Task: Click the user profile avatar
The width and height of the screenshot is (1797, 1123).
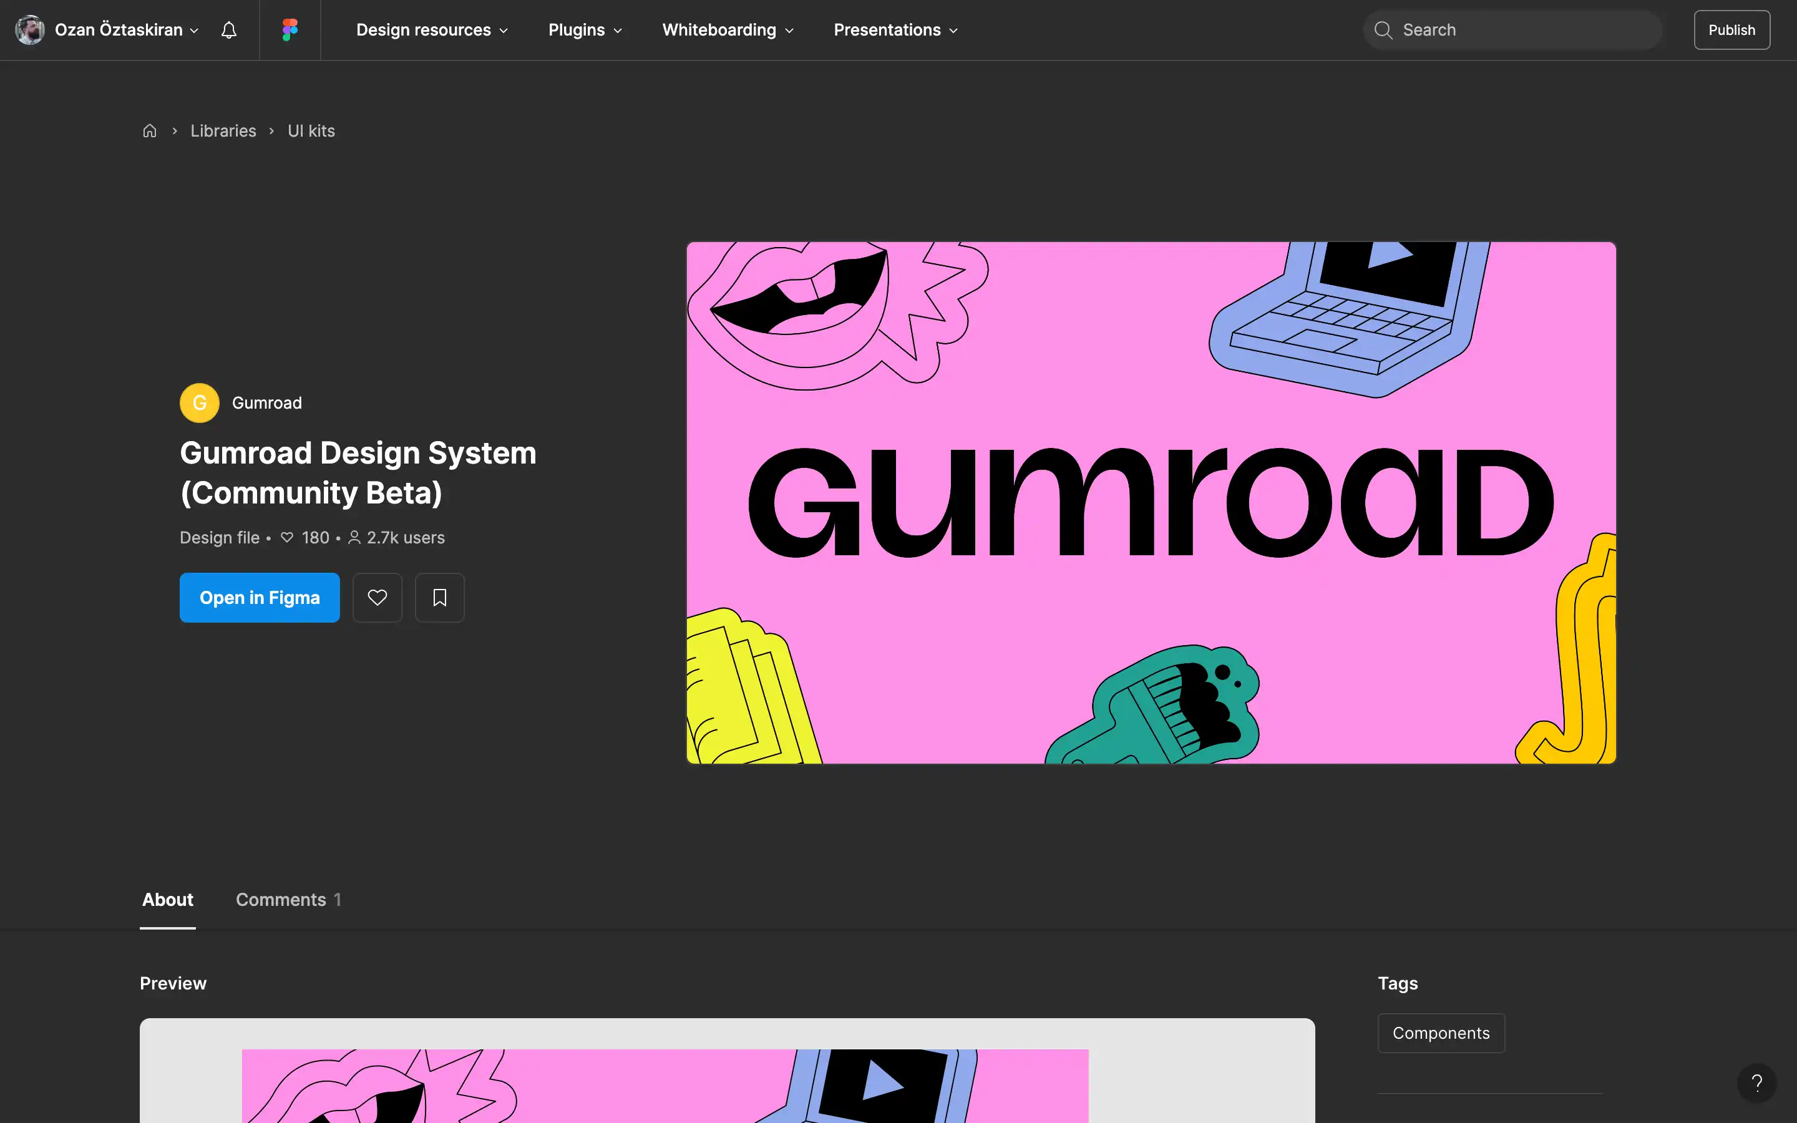Action: [x=30, y=30]
